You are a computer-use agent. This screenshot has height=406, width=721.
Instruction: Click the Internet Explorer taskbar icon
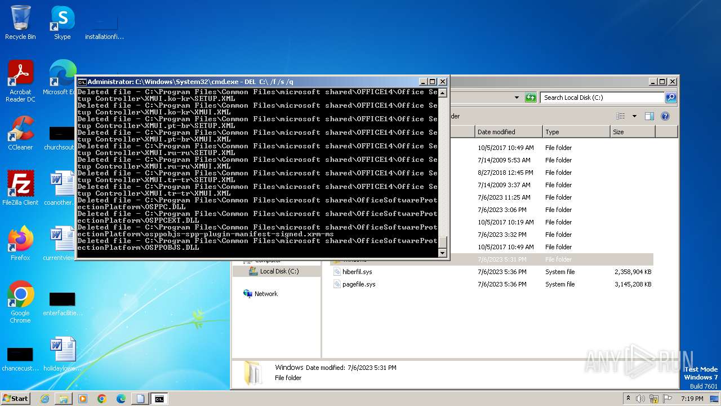pyautogui.click(x=44, y=399)
